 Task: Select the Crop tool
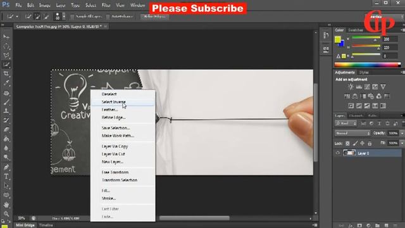coord(6,73)
